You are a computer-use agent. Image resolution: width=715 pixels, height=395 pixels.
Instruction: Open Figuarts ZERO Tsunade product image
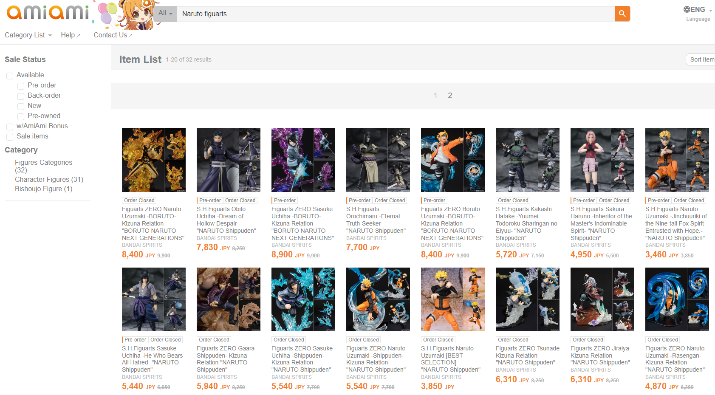pyautogui.click(x=528, y=299)
